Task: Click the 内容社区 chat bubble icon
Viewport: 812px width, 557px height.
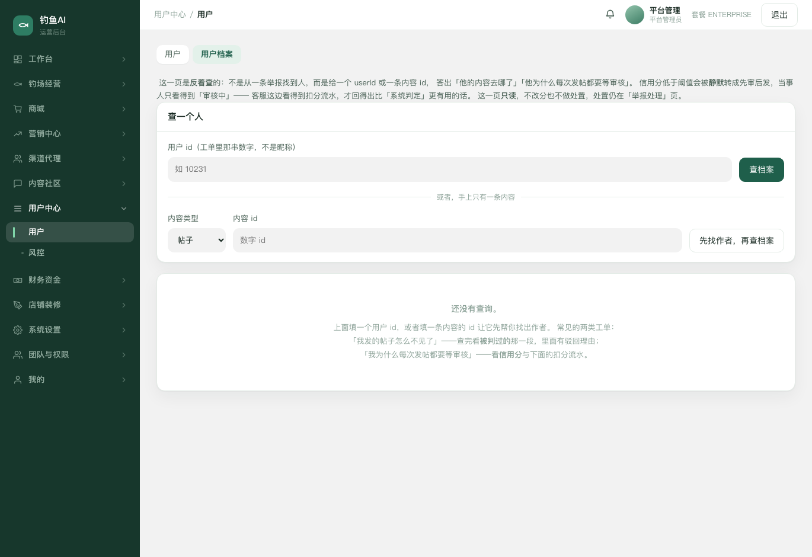Action: [x=18, y=184]
